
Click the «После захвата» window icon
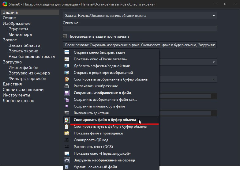coord(67,59)
